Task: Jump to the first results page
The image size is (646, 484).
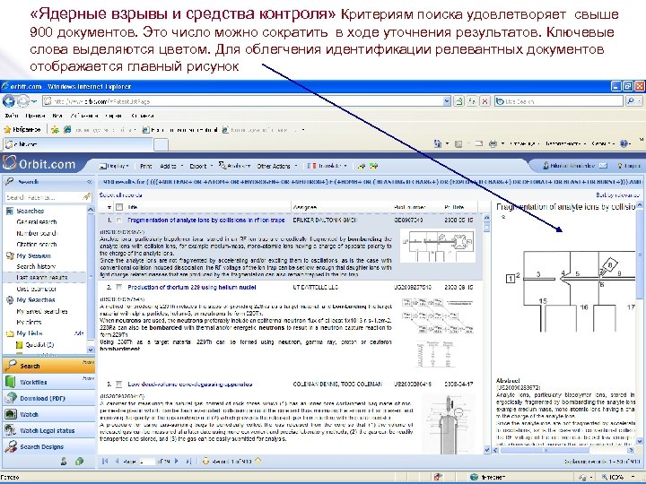Action: tap(105, 462)
